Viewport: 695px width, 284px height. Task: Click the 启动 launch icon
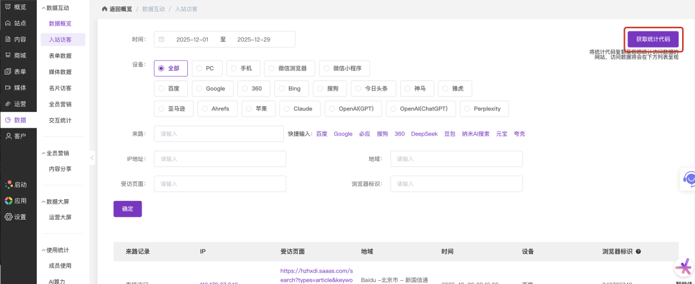pyautogui.click(x=8, y=184)
